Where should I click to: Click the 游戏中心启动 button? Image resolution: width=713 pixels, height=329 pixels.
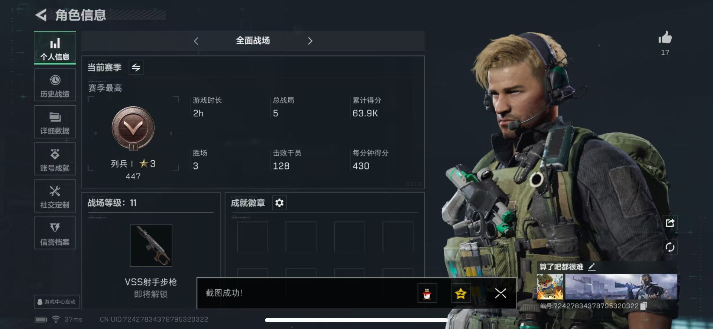coord(56,302)
